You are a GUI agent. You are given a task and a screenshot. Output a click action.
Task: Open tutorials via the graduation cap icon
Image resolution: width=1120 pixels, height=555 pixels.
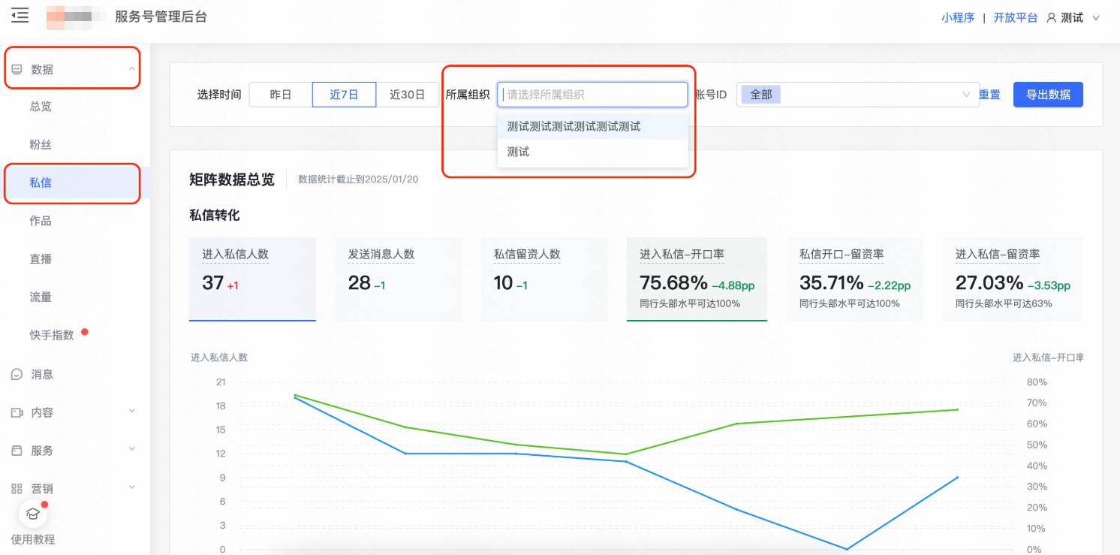(32, 514)
